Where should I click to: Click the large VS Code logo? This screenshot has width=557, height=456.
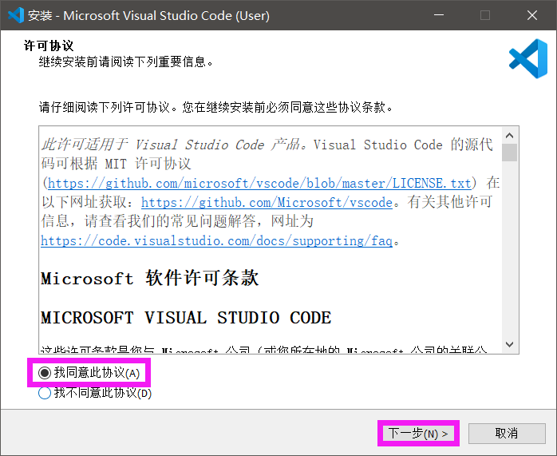point(527,58)
